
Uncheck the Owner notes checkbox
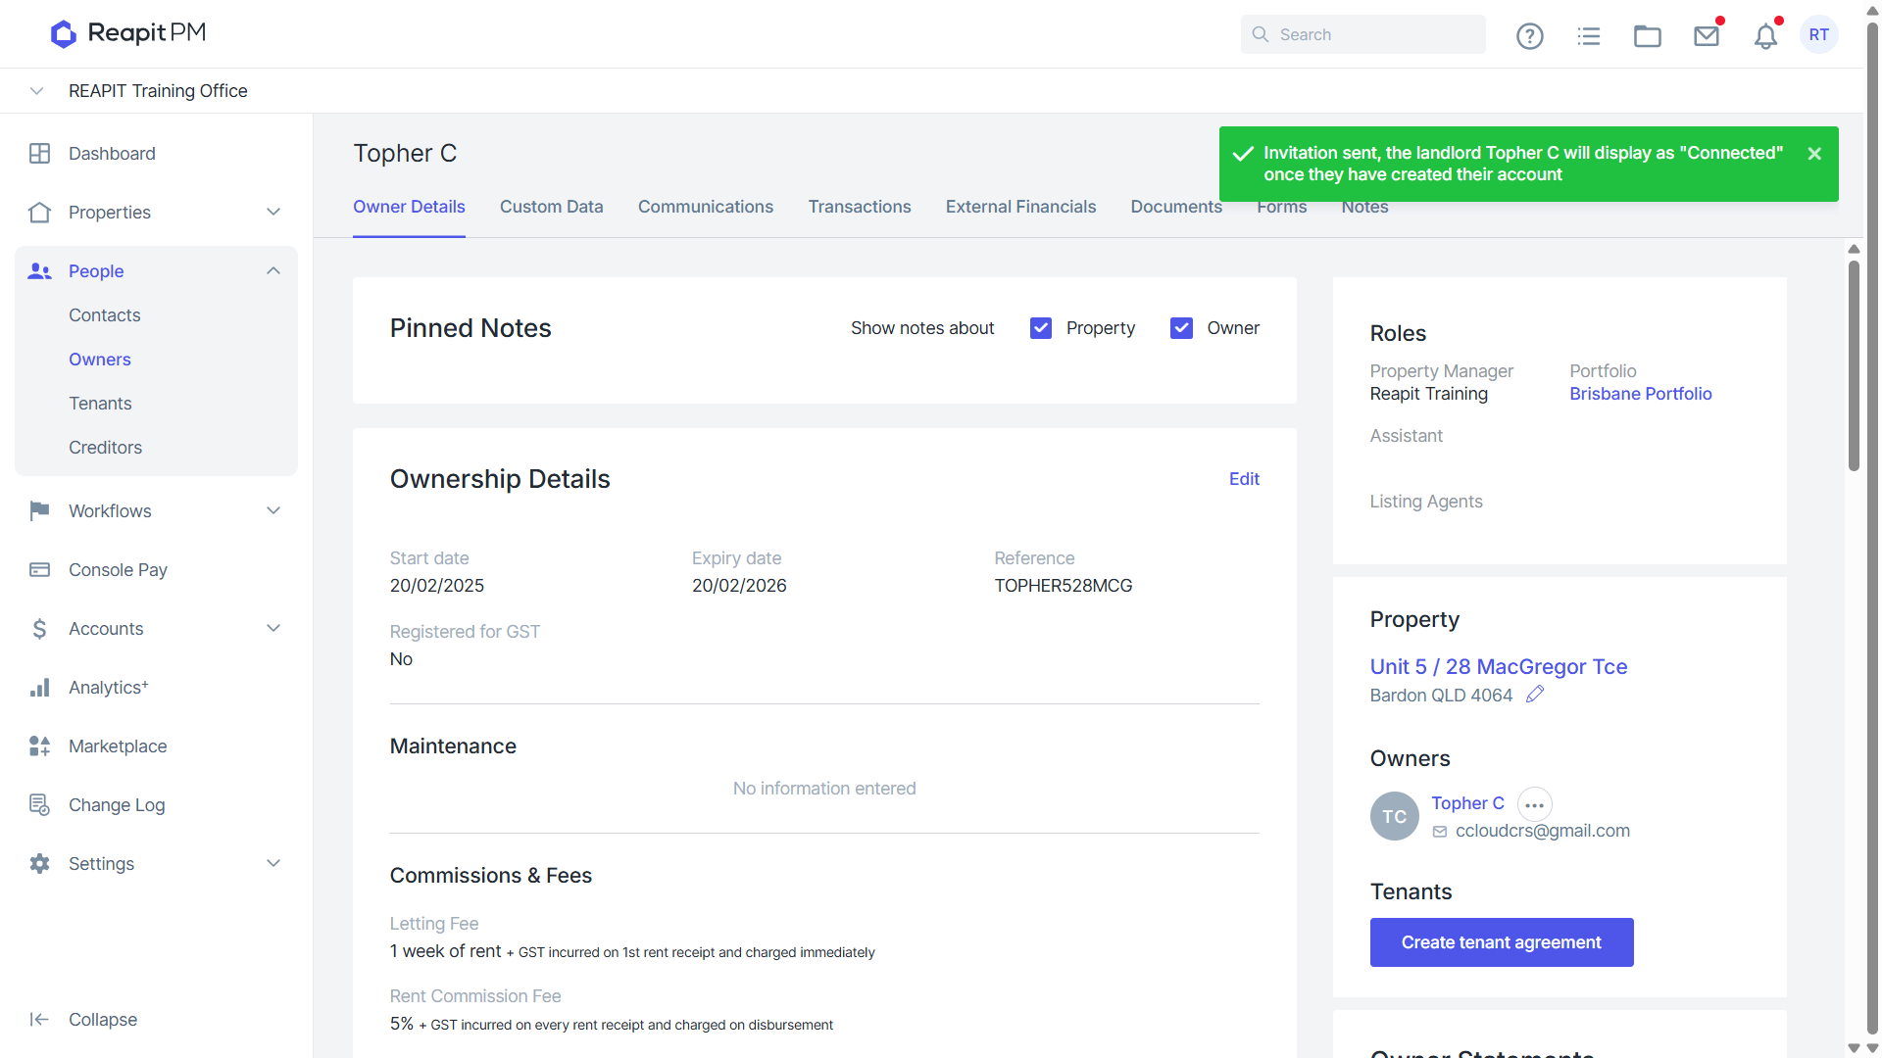[x=1181, y=328]
